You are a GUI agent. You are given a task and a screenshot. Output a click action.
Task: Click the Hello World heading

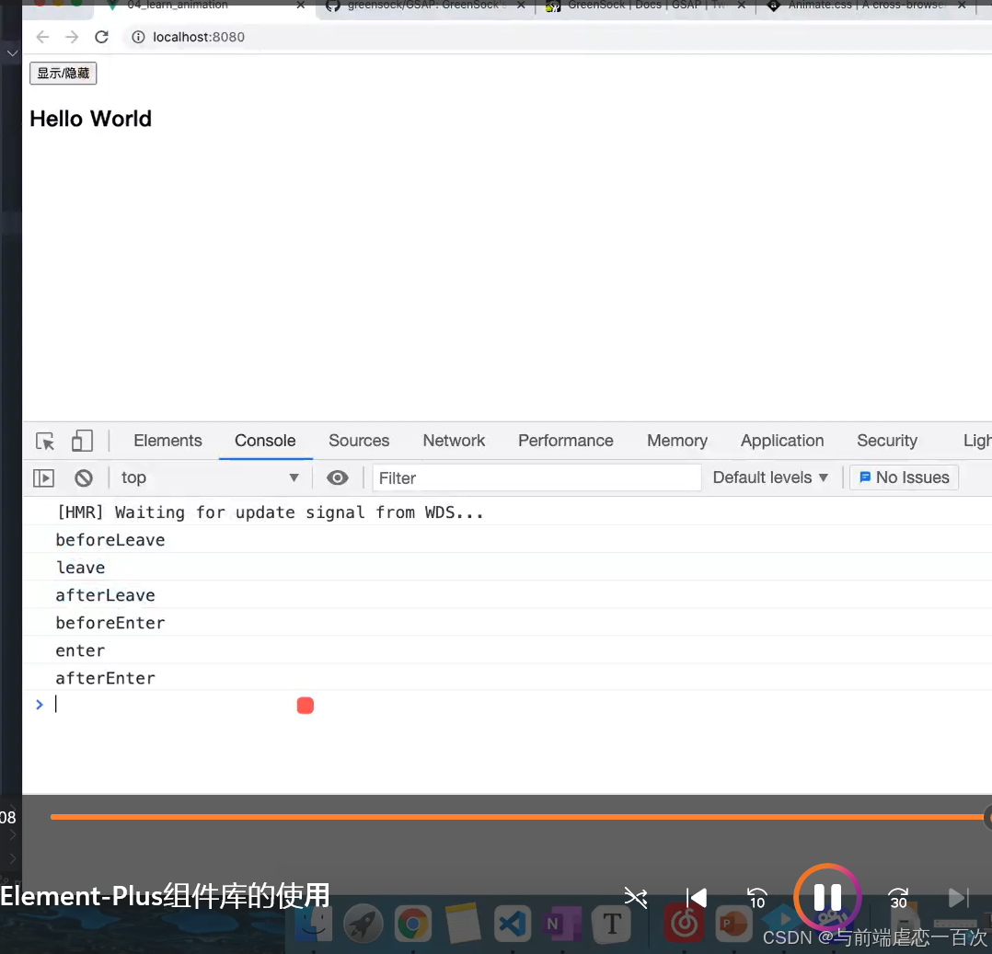90,119
